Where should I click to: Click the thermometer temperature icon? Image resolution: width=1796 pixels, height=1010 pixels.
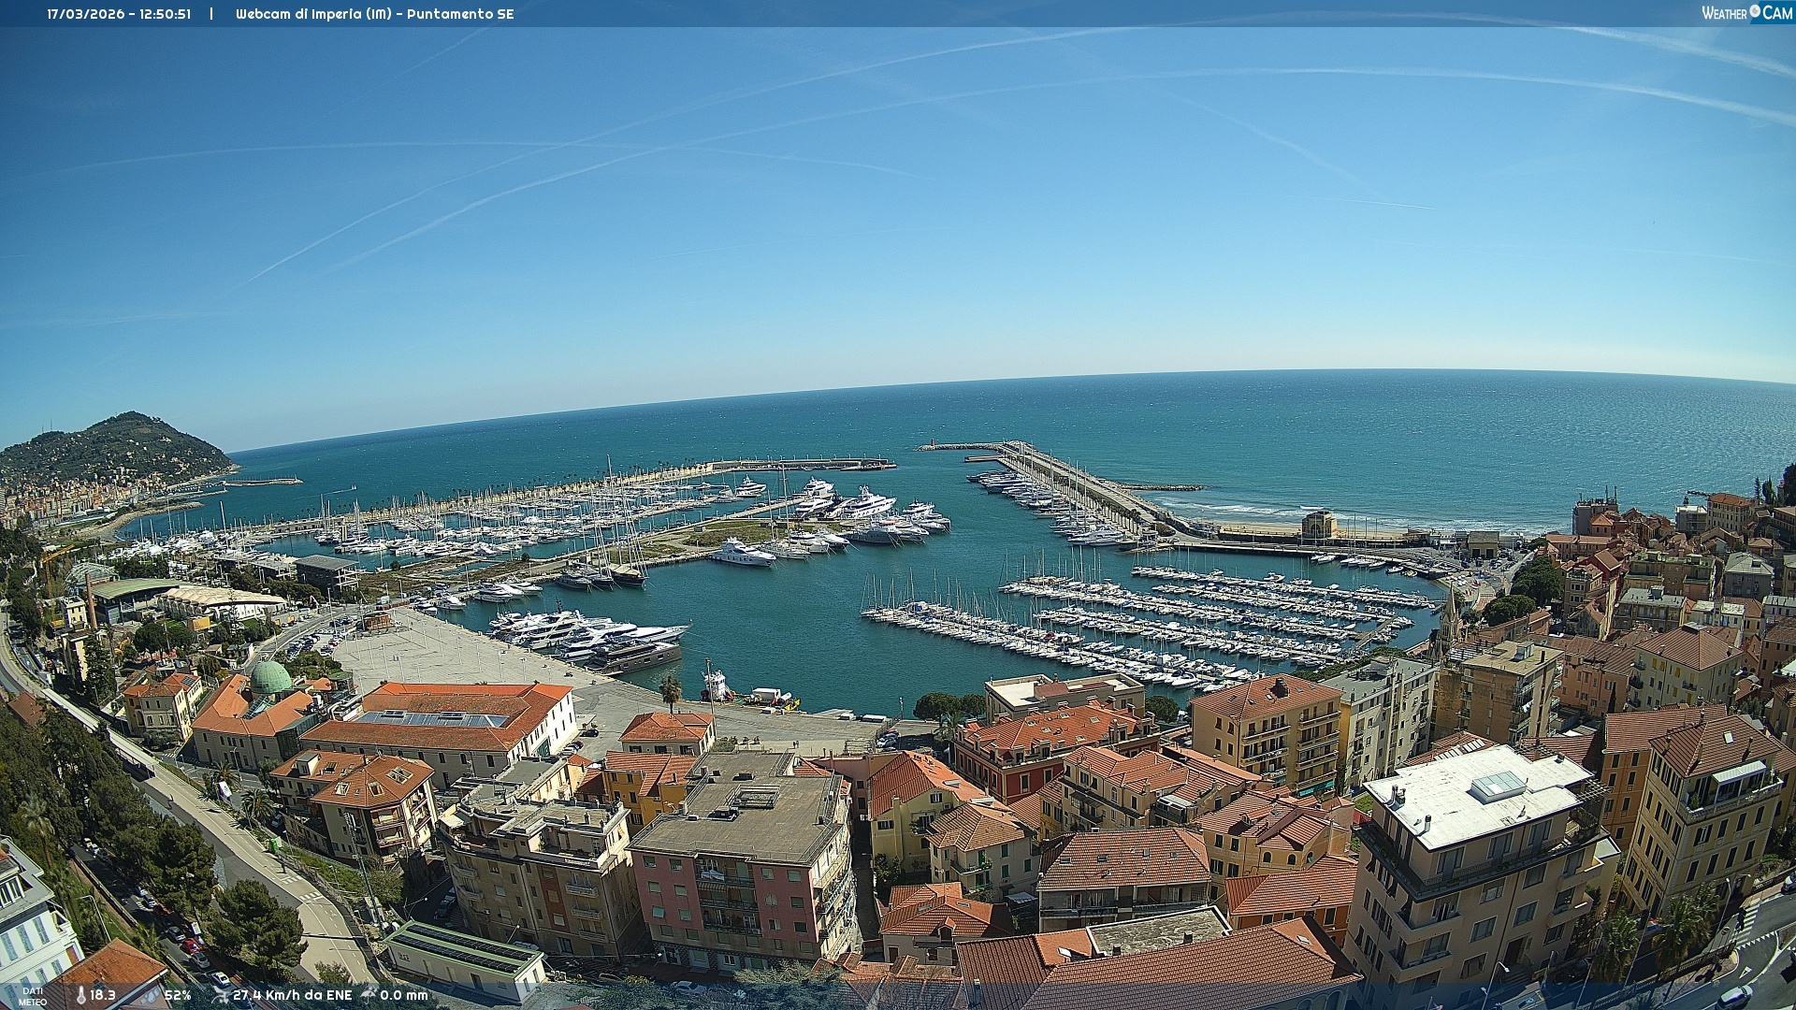81,995
